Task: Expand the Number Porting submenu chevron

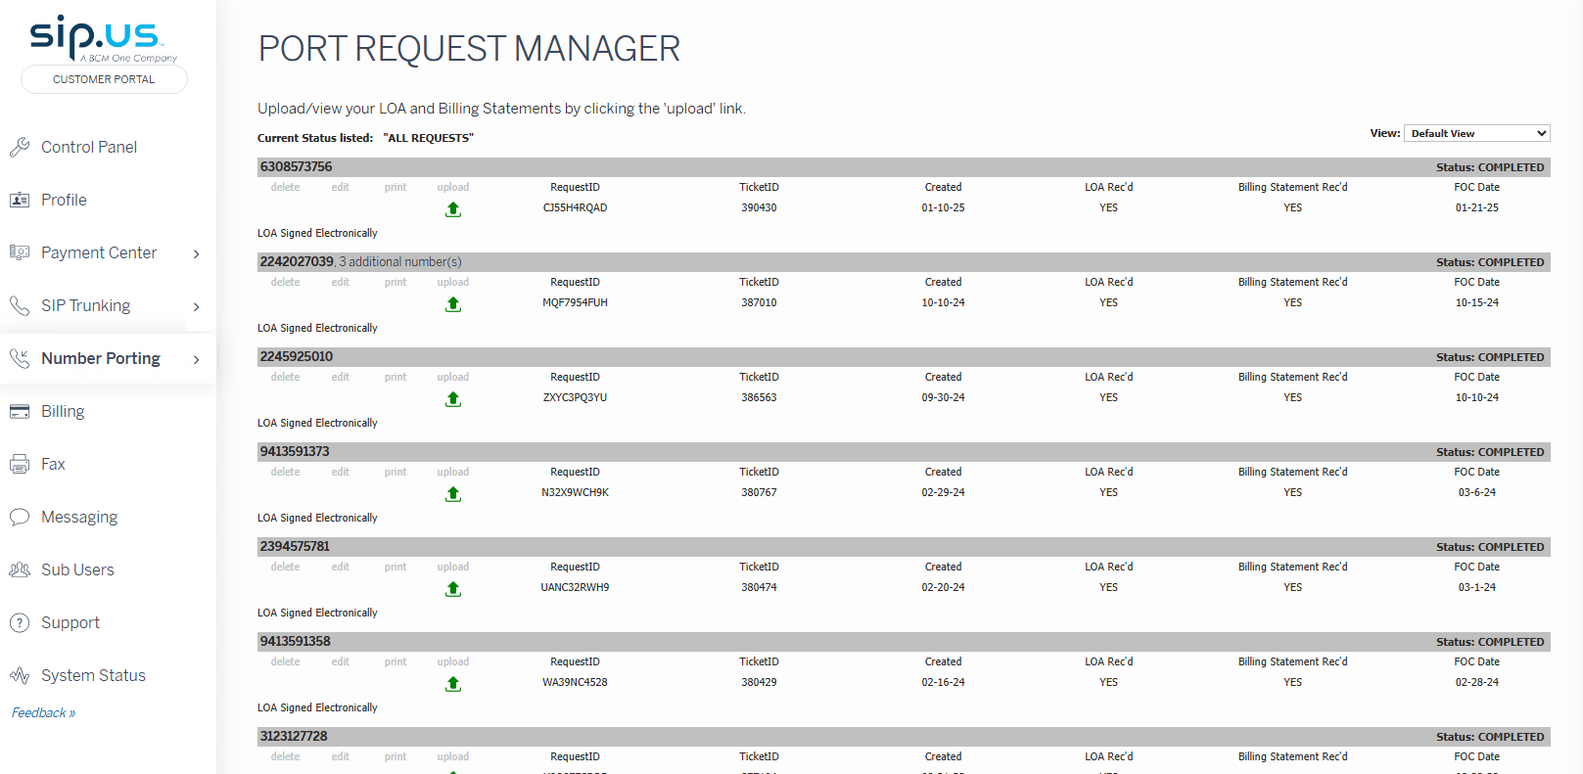Action: (197, 360)
